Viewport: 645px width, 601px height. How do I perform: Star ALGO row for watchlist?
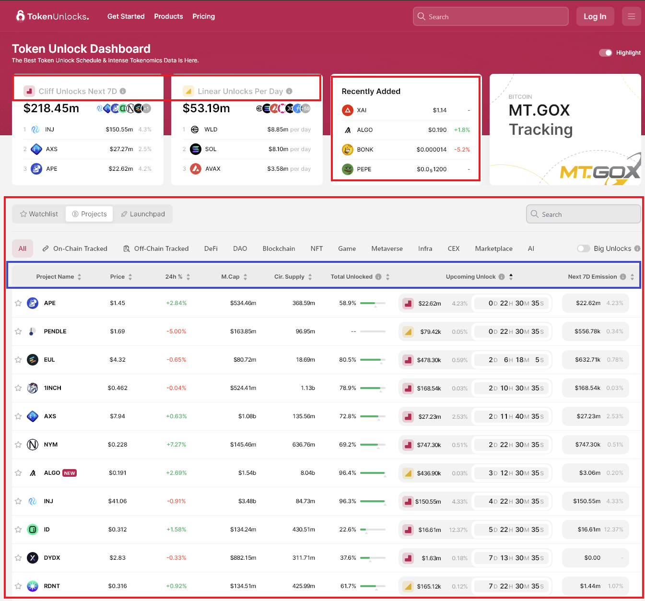18,473
